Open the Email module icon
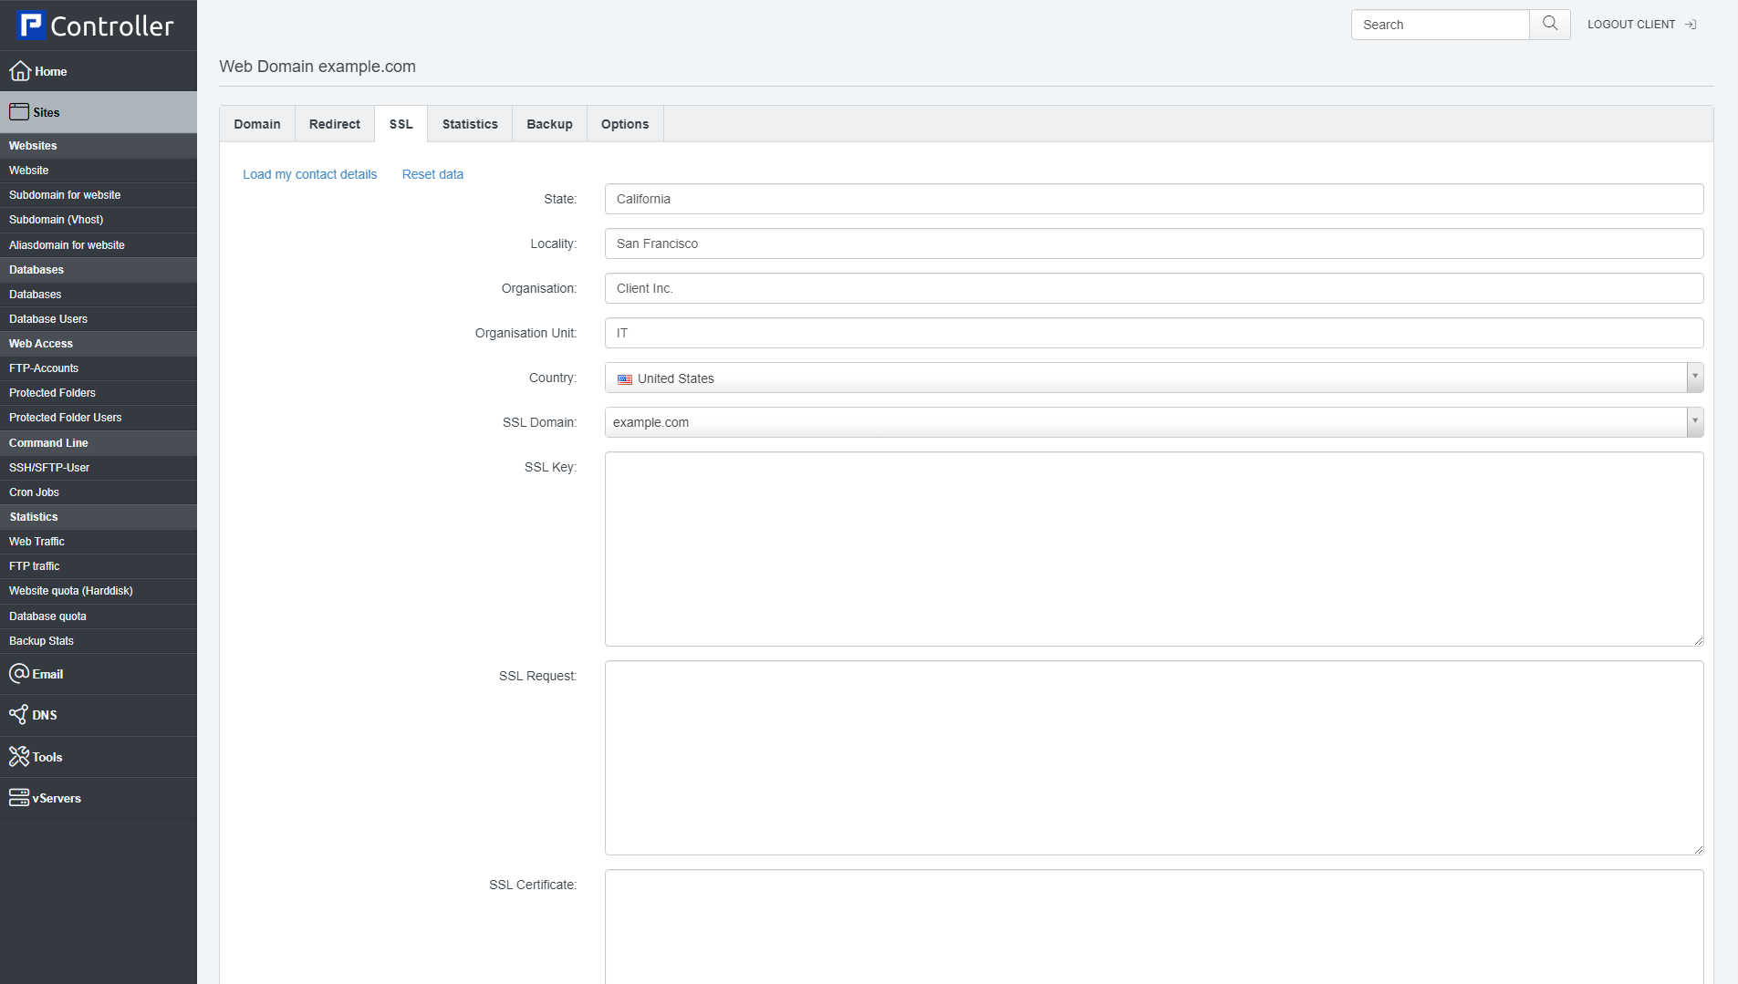 tap(19, 674)
